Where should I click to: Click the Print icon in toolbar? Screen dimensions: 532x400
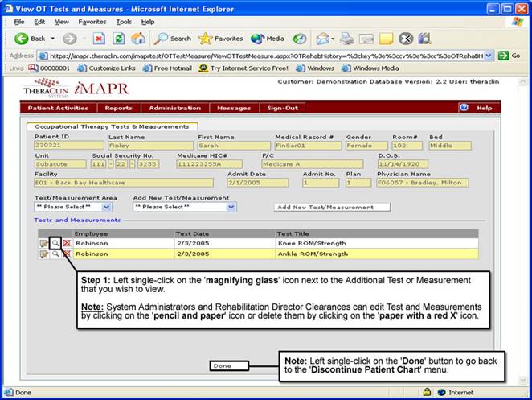347,39
